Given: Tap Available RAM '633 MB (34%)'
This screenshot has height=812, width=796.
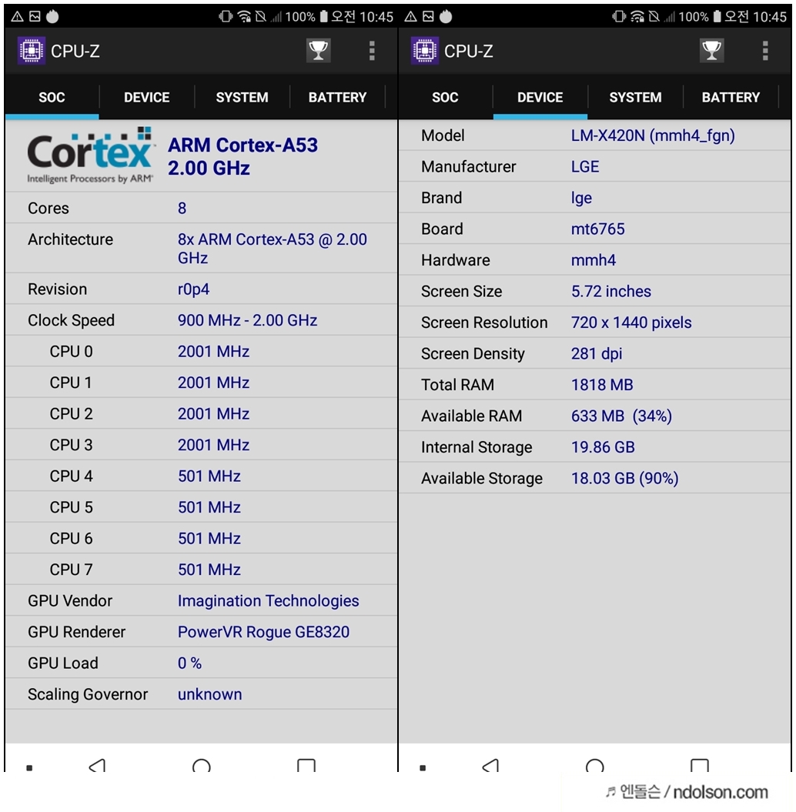Looking at the screenshot, I should (621, 416).
